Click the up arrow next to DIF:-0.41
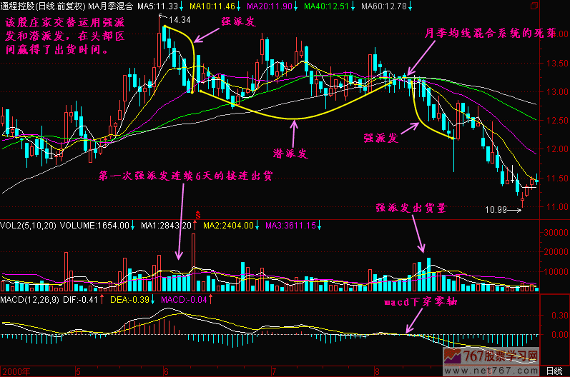The width and height of the screenshot is (570, 377). (x=101, y=299)
